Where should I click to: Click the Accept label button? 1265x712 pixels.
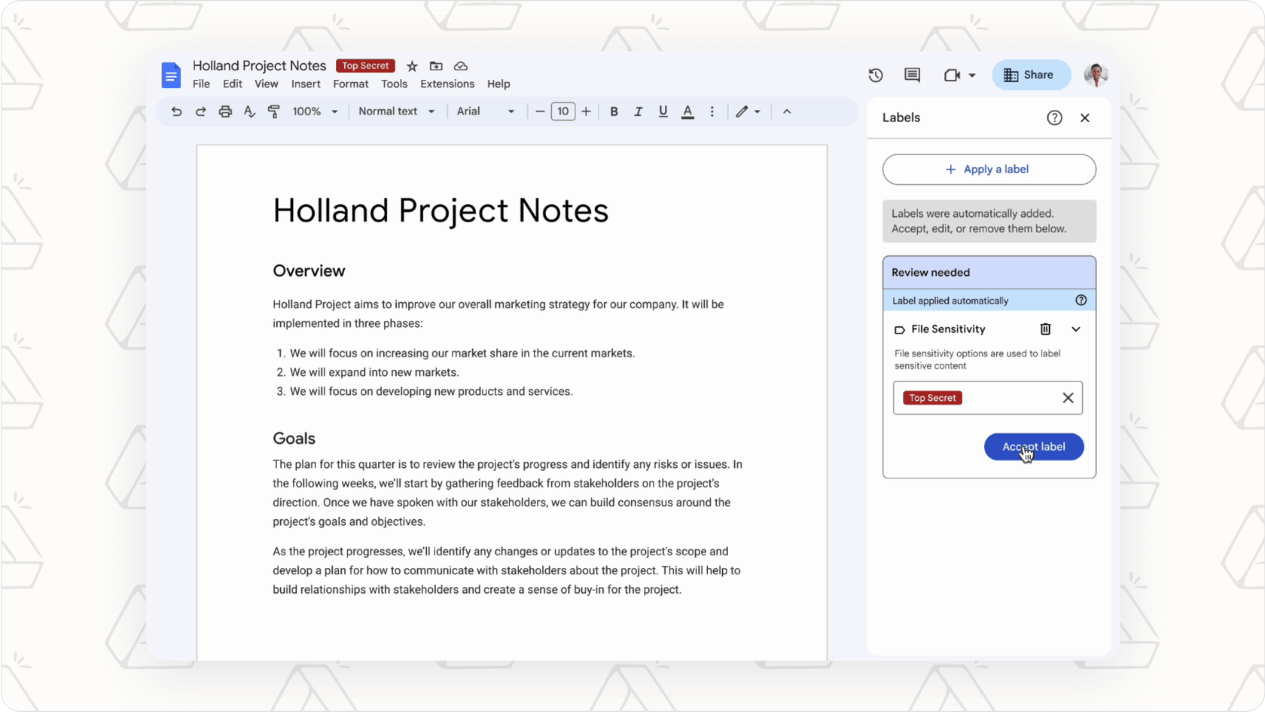1033,446
